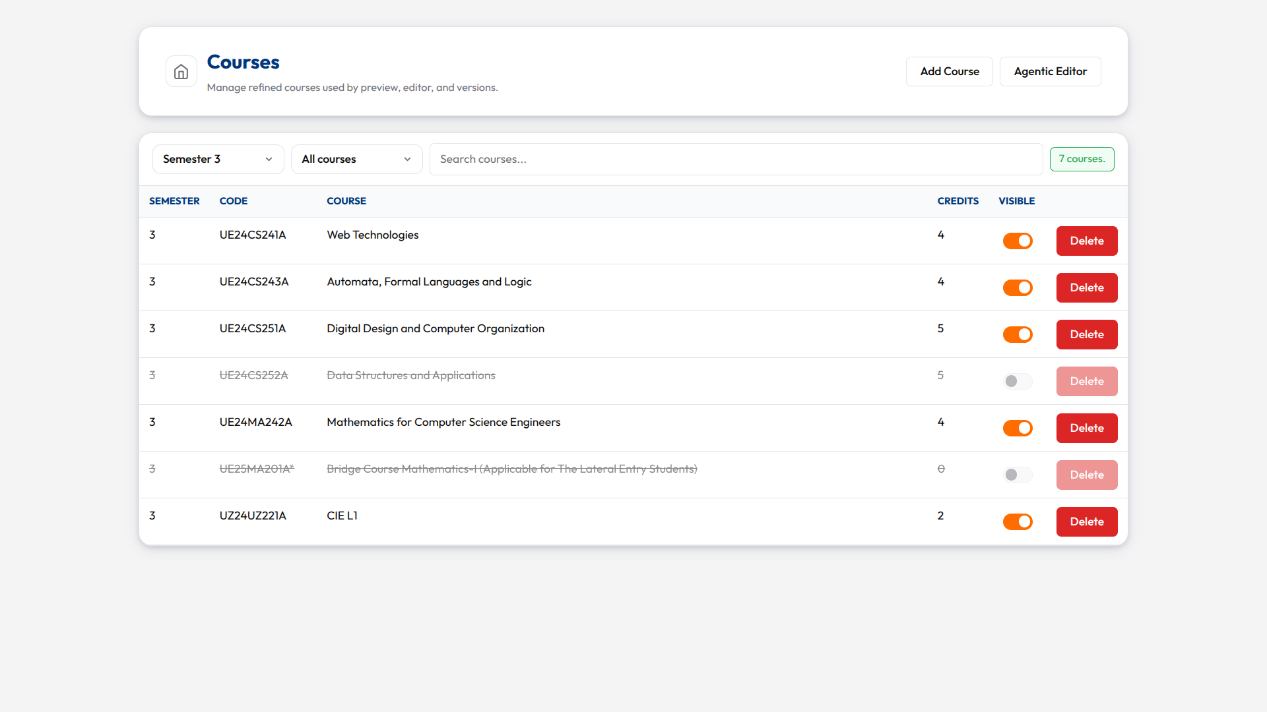Delete Mathematics for Computer Science Engineers
The height and width of the screenshot is (712, 1267).
click(1086, 428)
